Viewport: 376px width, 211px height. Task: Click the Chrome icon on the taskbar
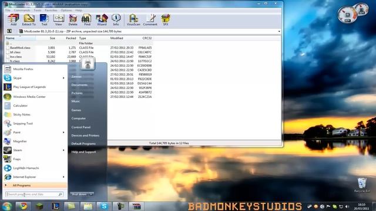23,206
